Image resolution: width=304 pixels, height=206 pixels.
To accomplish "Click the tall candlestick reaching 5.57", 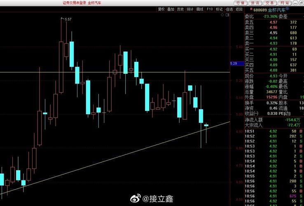I will pos(61,67).
